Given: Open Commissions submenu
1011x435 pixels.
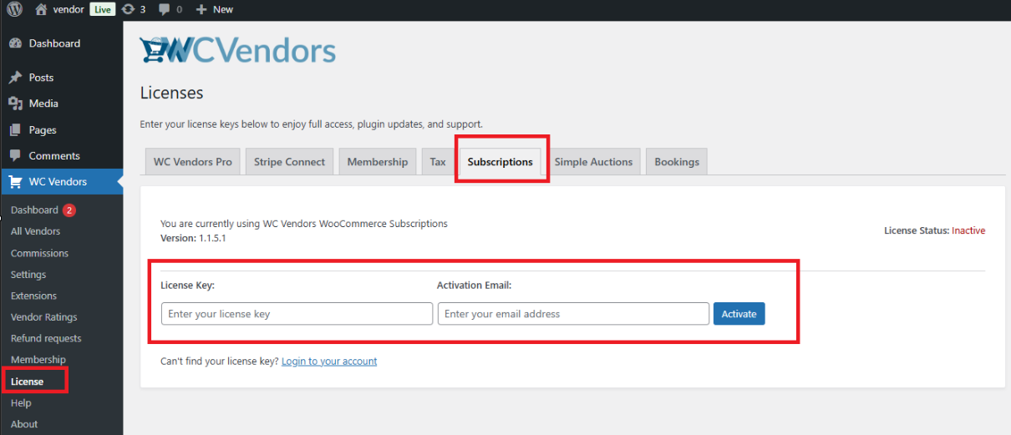Looking at the screenshot, I should pos(40,253).
